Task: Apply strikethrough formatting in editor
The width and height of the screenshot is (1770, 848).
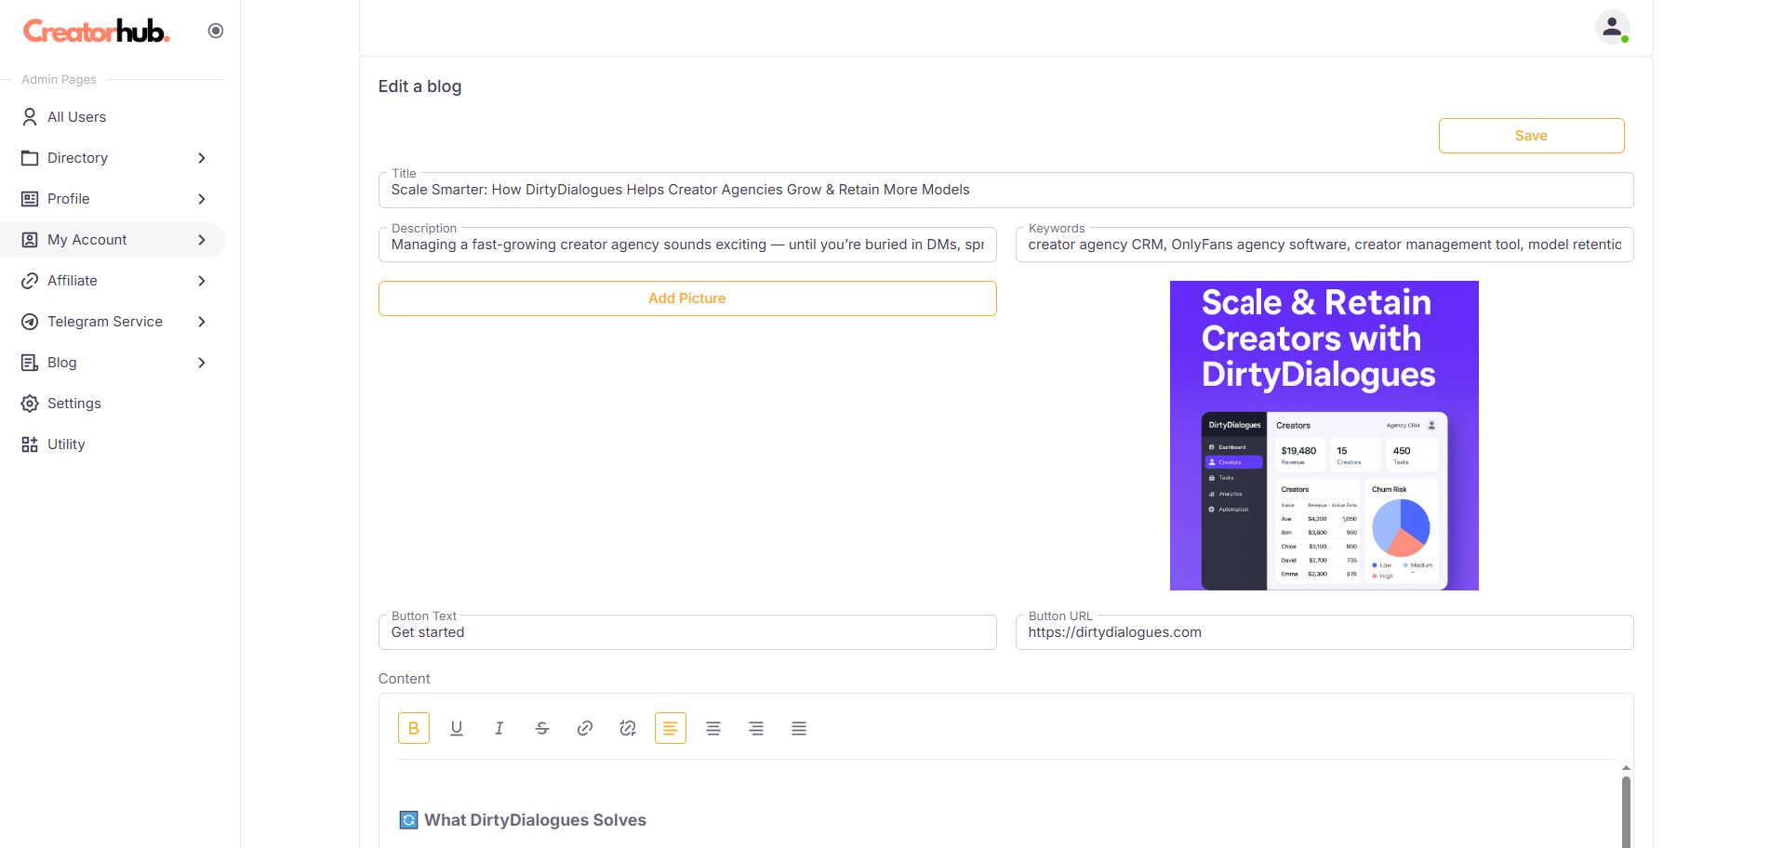Action: (542, 728)
